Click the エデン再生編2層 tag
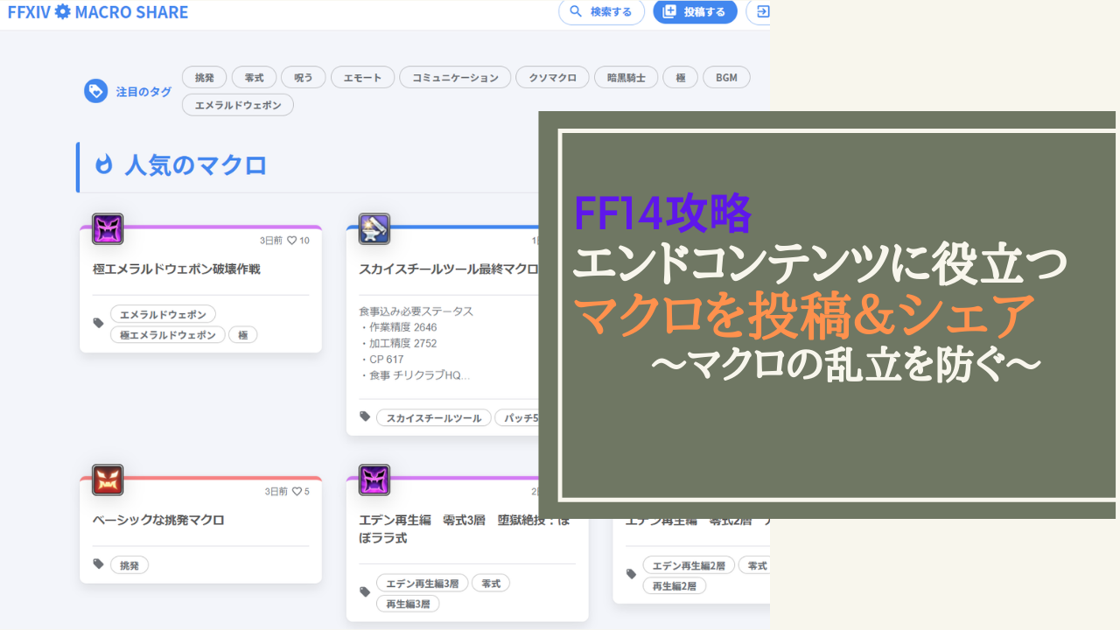Screen dimensions: 1120x630 point(689,566)
